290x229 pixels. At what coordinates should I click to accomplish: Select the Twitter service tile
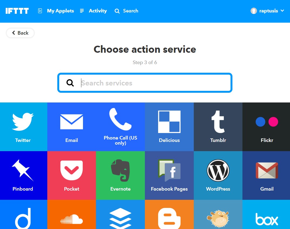coord(24,127)
